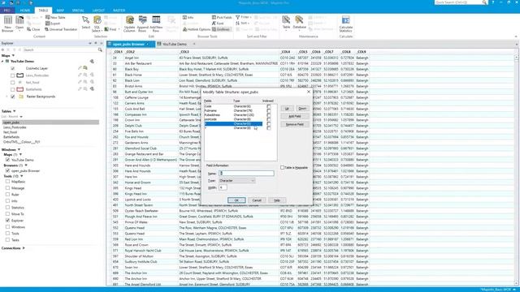This screenshot has height=292, width=520.
Task: Check the MapBasic tool window checkbox
Action: coord(7,182)
